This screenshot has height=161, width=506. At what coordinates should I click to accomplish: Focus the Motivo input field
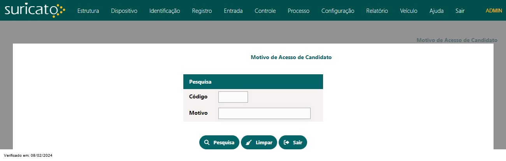pos(264,113)
